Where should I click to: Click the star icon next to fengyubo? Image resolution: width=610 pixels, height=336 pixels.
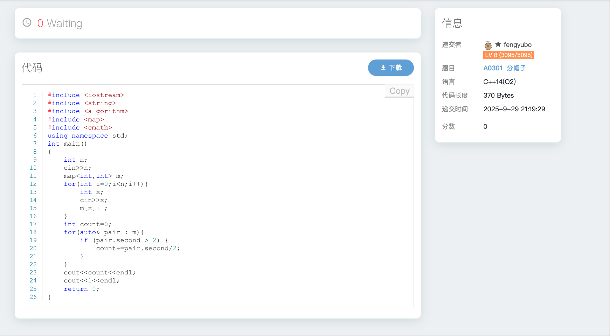pyautogui.click(x=498, y=44)
